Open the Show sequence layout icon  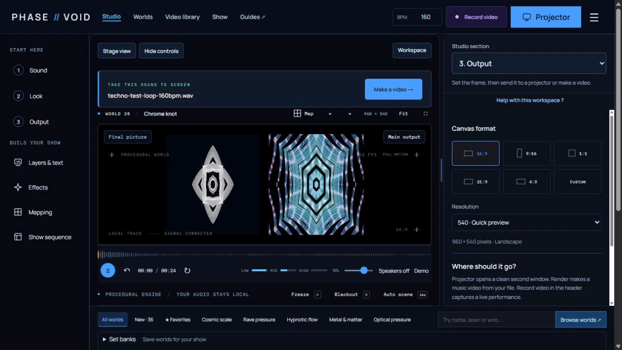click(x=18, y=237)
